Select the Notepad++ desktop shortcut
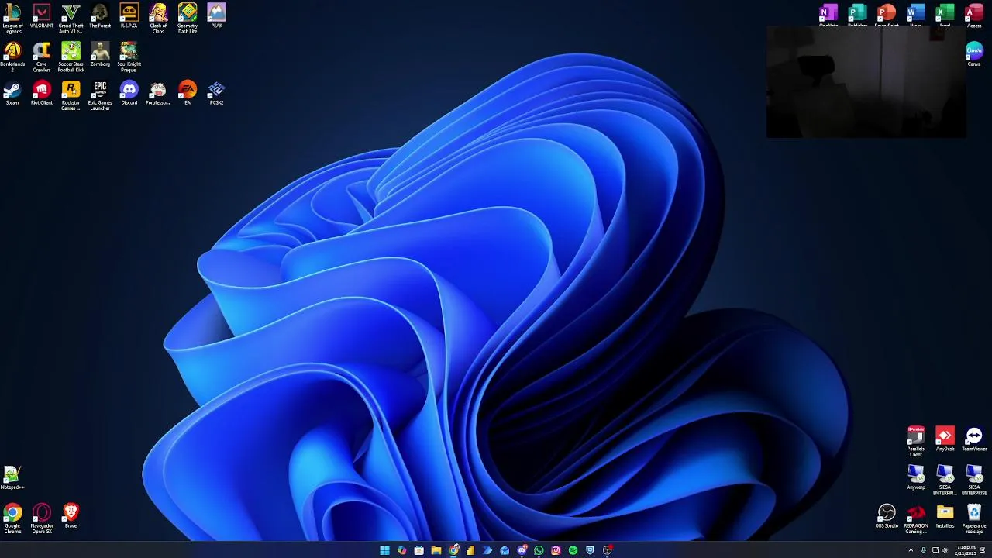This screenshot has width=992, height=558. click(x=12, y=478)
